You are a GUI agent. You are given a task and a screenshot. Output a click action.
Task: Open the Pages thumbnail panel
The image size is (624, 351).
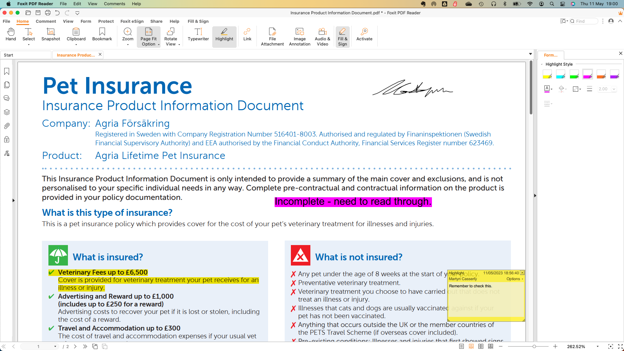click(6, 85)
